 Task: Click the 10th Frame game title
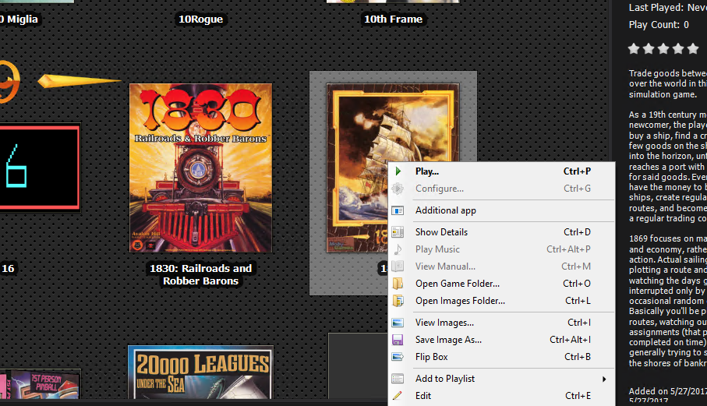point(393,19)
